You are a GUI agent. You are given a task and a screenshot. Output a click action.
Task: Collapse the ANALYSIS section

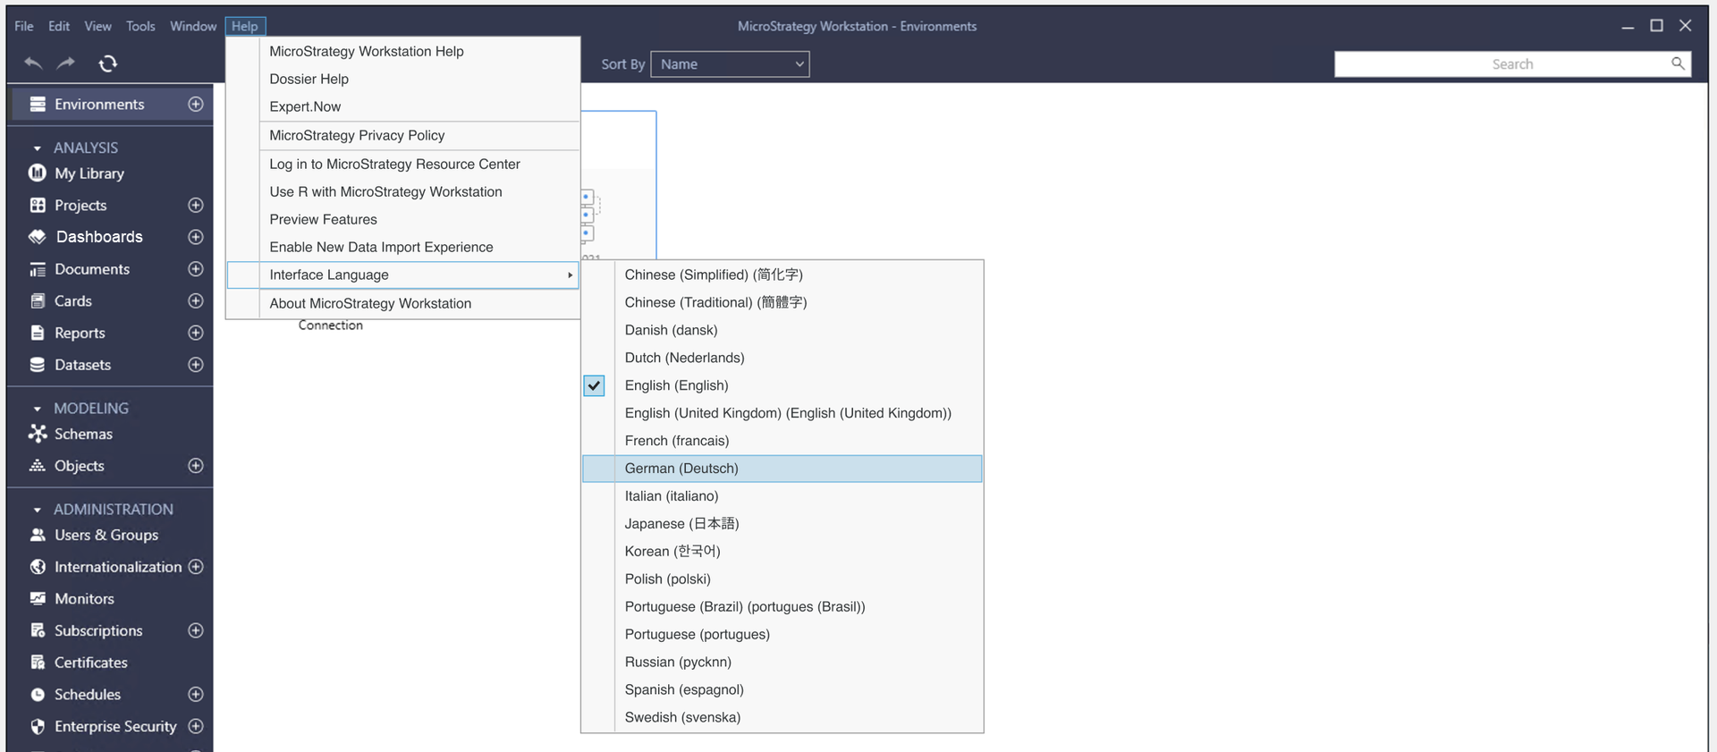(x=38, y=148)
